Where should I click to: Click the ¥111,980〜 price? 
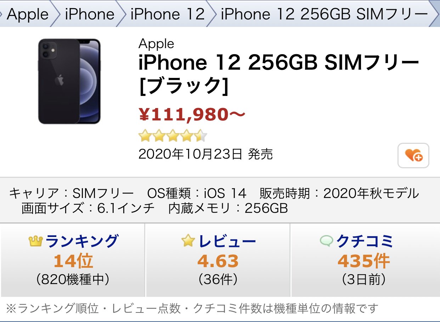click(192, 114)
